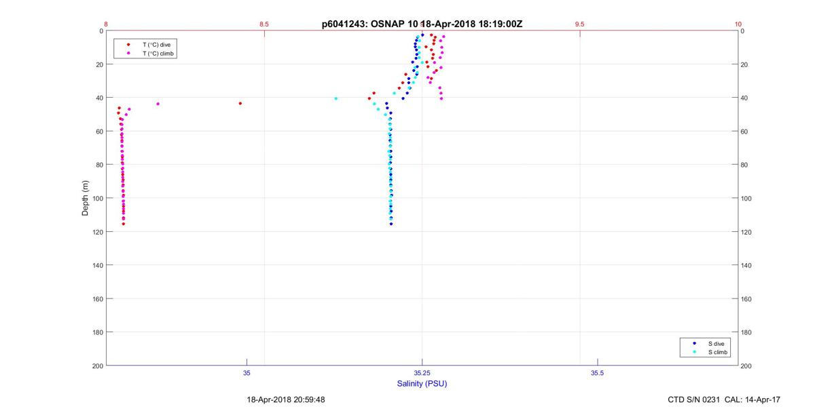Click the left depth tick label 20
The width and height of the screenshot is (815, 411).
(x=99, y=64)
